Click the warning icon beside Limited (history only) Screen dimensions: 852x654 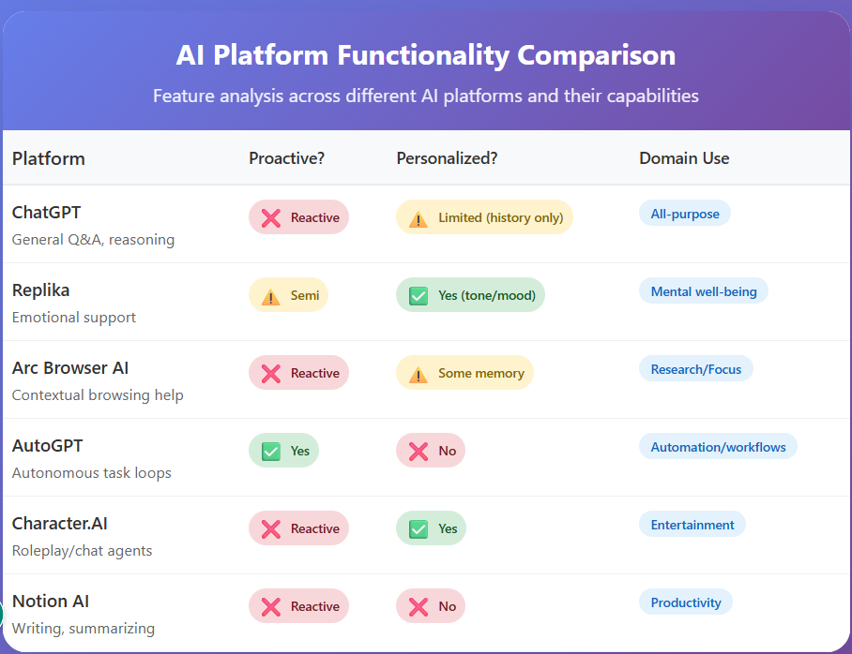coord(418,218)
